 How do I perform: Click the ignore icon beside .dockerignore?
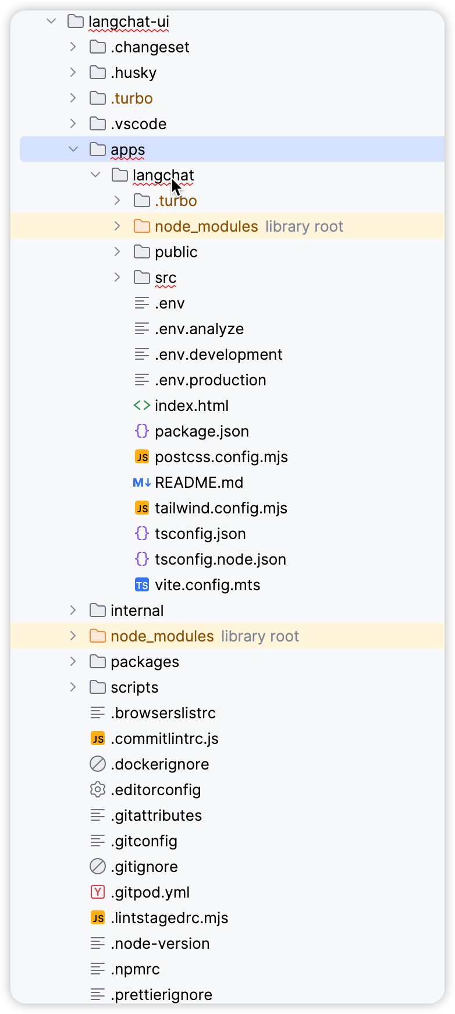[x=98, y=764]
